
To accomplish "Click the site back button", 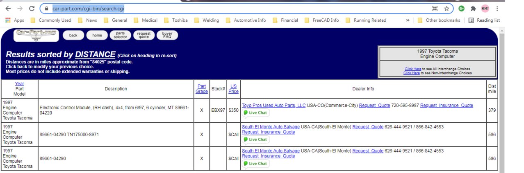I will click(x=73, y=35).
